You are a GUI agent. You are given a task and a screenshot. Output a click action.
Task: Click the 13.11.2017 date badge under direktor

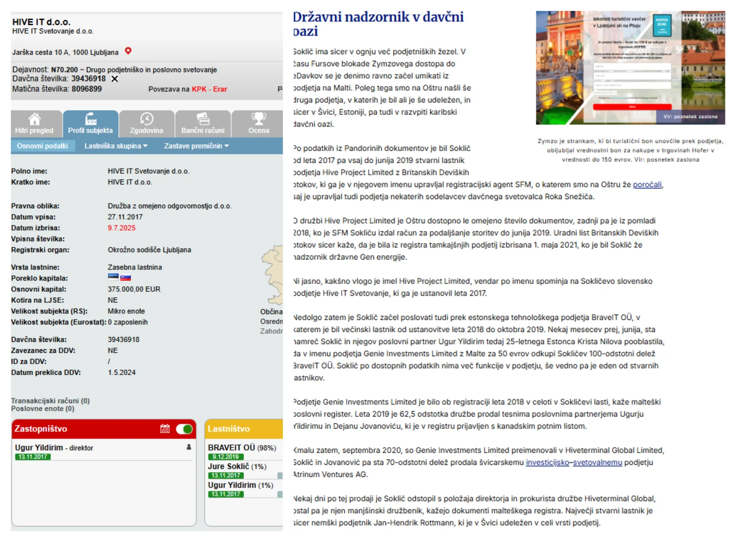(x=33, y=457)
